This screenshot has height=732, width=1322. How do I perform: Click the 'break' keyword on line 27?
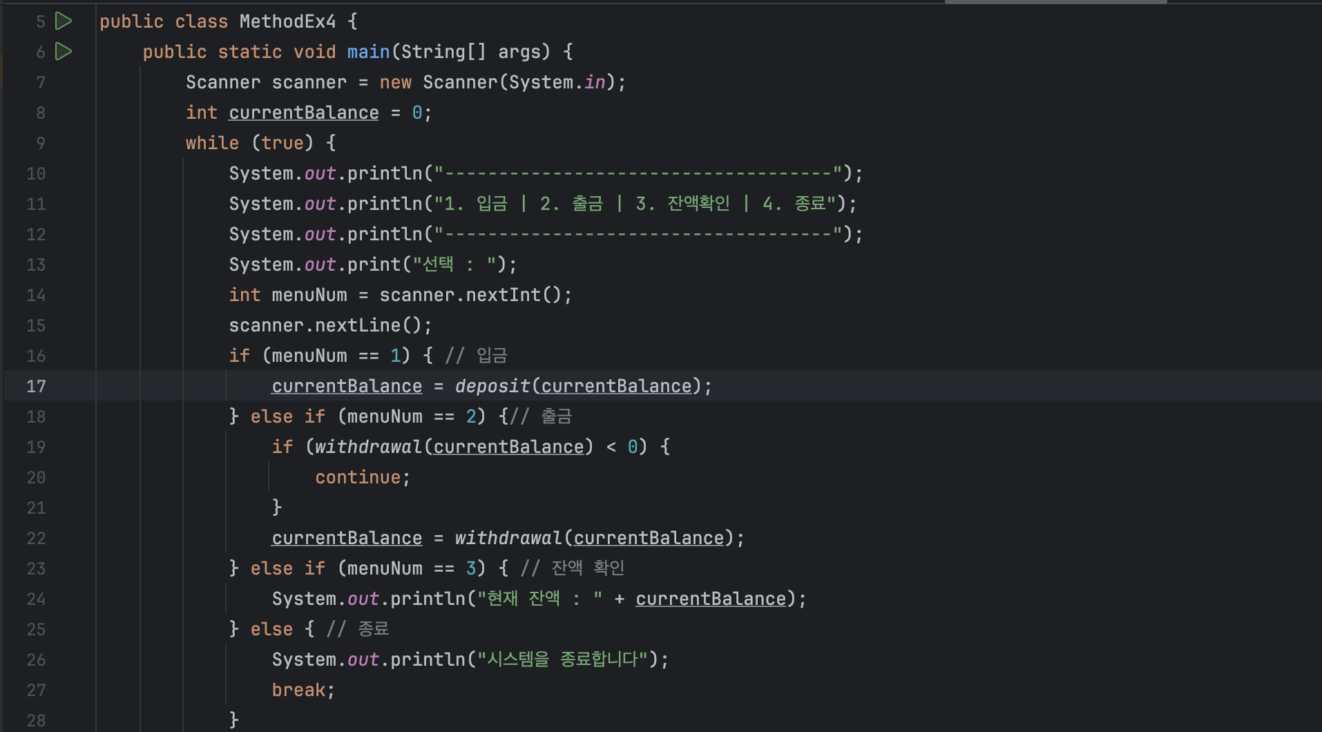point(298,690)
